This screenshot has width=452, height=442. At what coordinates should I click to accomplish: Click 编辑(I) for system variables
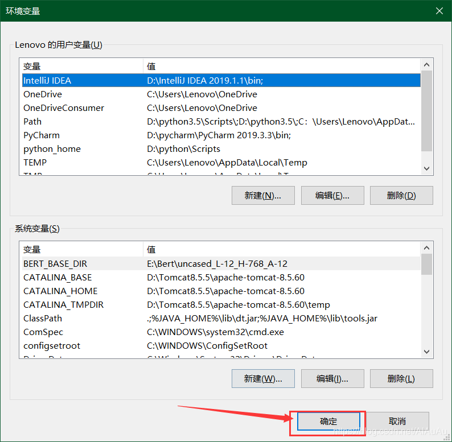click(332, 378)
